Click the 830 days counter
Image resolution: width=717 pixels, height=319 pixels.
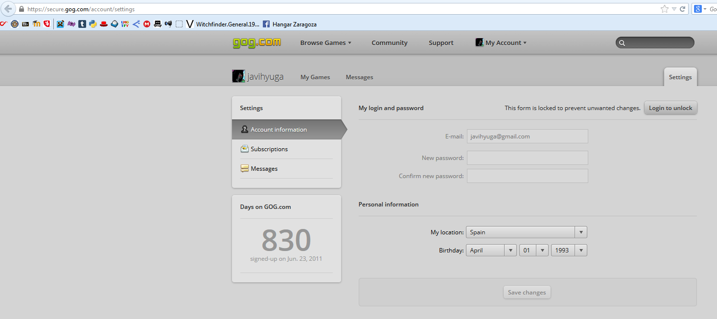[x=286, y=240]
